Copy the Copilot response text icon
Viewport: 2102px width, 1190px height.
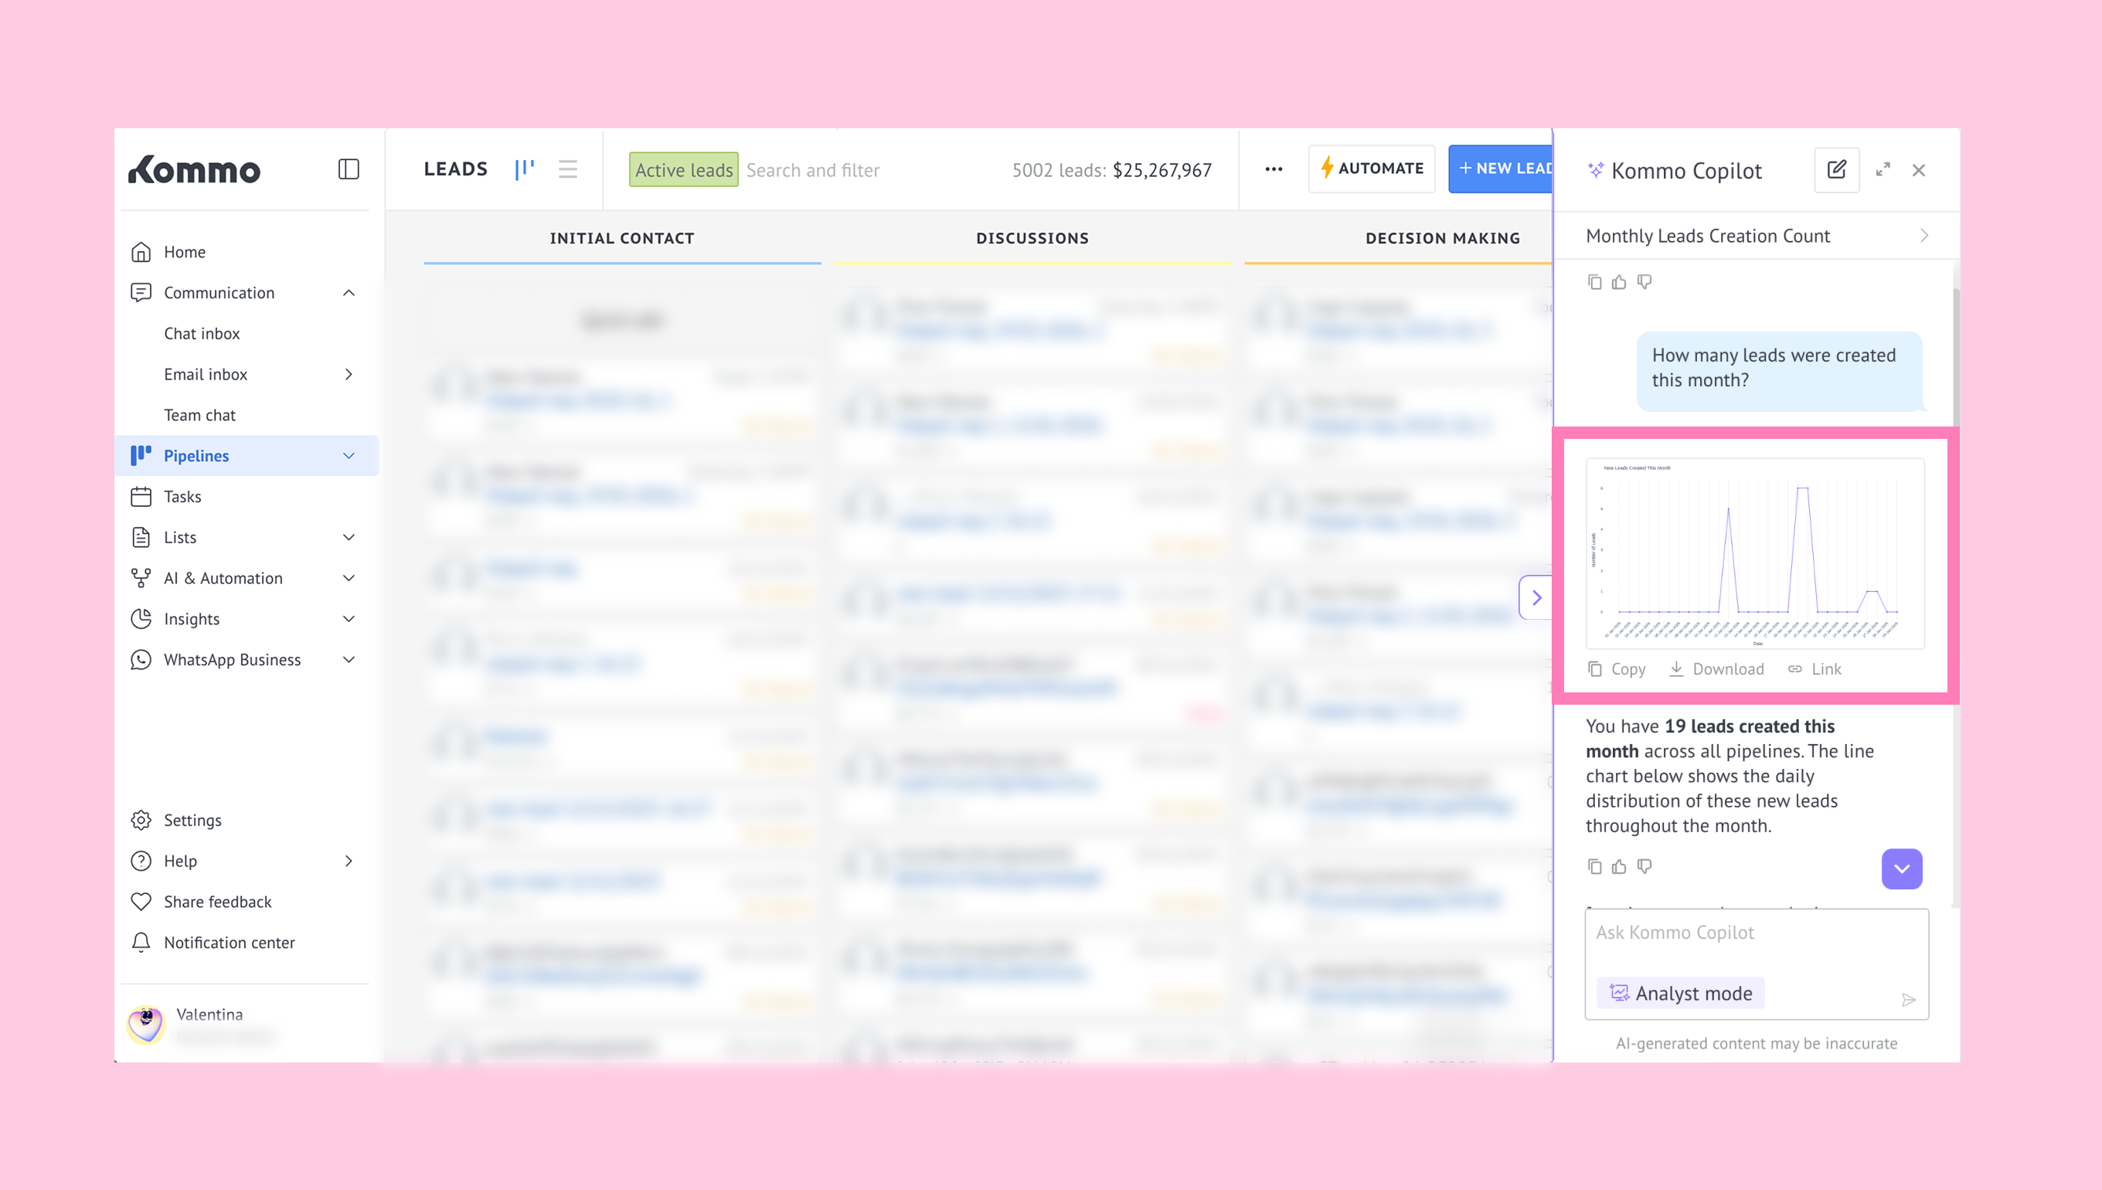pyautogui.click(x=1594, y=866)
